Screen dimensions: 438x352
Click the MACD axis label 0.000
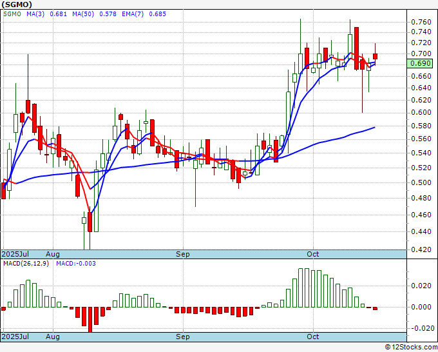pos(421,307)
